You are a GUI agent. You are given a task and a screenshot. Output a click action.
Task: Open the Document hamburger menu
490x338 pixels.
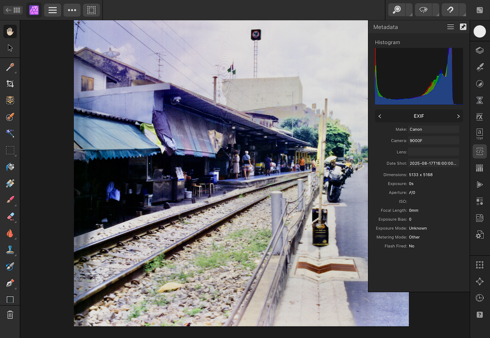click(x=53, y=10)
